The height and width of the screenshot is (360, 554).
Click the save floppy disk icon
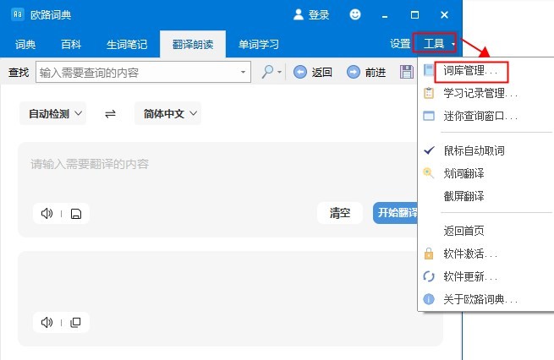point(407,72)
